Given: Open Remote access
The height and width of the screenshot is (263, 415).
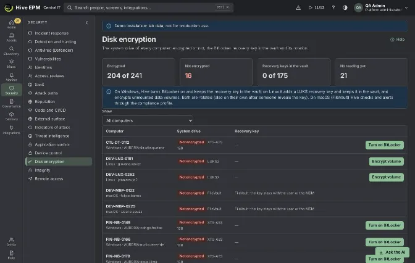Looking at the screenshot, I should [49, 178].
